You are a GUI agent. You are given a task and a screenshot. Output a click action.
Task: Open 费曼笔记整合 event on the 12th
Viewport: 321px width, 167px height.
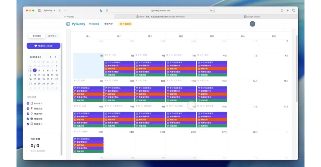point(181,97)
